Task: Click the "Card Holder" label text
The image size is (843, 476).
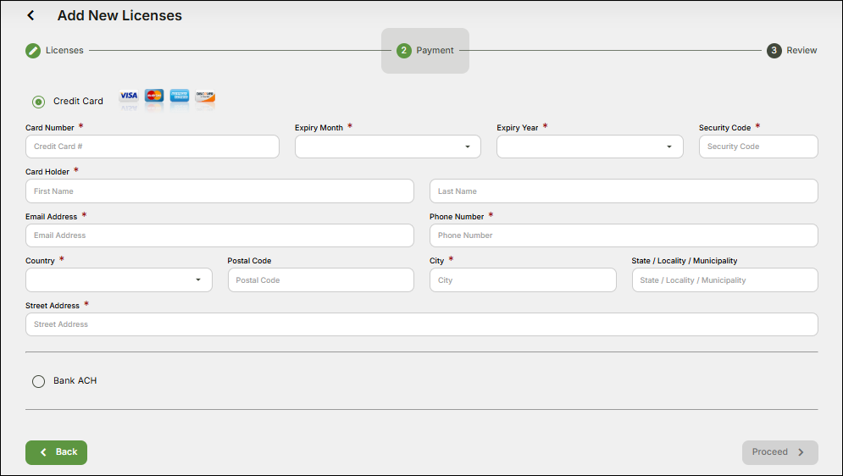Action: pyautogui.click(x=47, y=172)
